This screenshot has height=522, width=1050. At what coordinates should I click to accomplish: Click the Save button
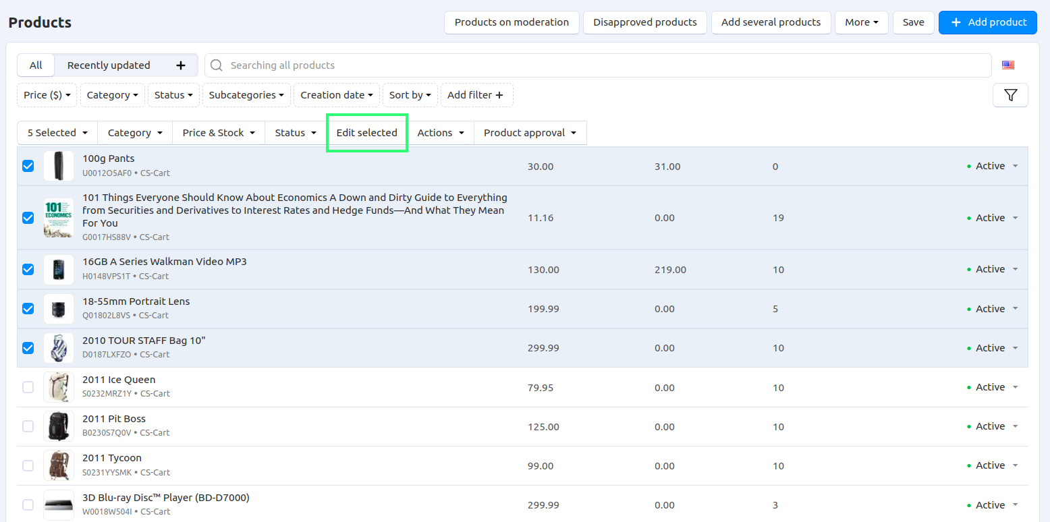(914, 22)
